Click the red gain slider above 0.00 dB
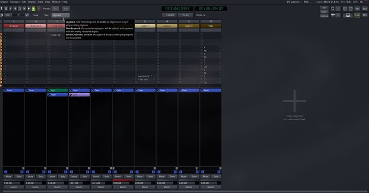369x193 pixels. tap(123, 180)
